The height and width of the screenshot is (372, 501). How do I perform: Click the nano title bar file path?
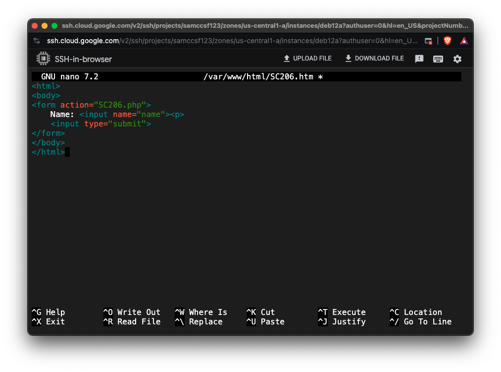pyautogui.click(x=258, y=77)
